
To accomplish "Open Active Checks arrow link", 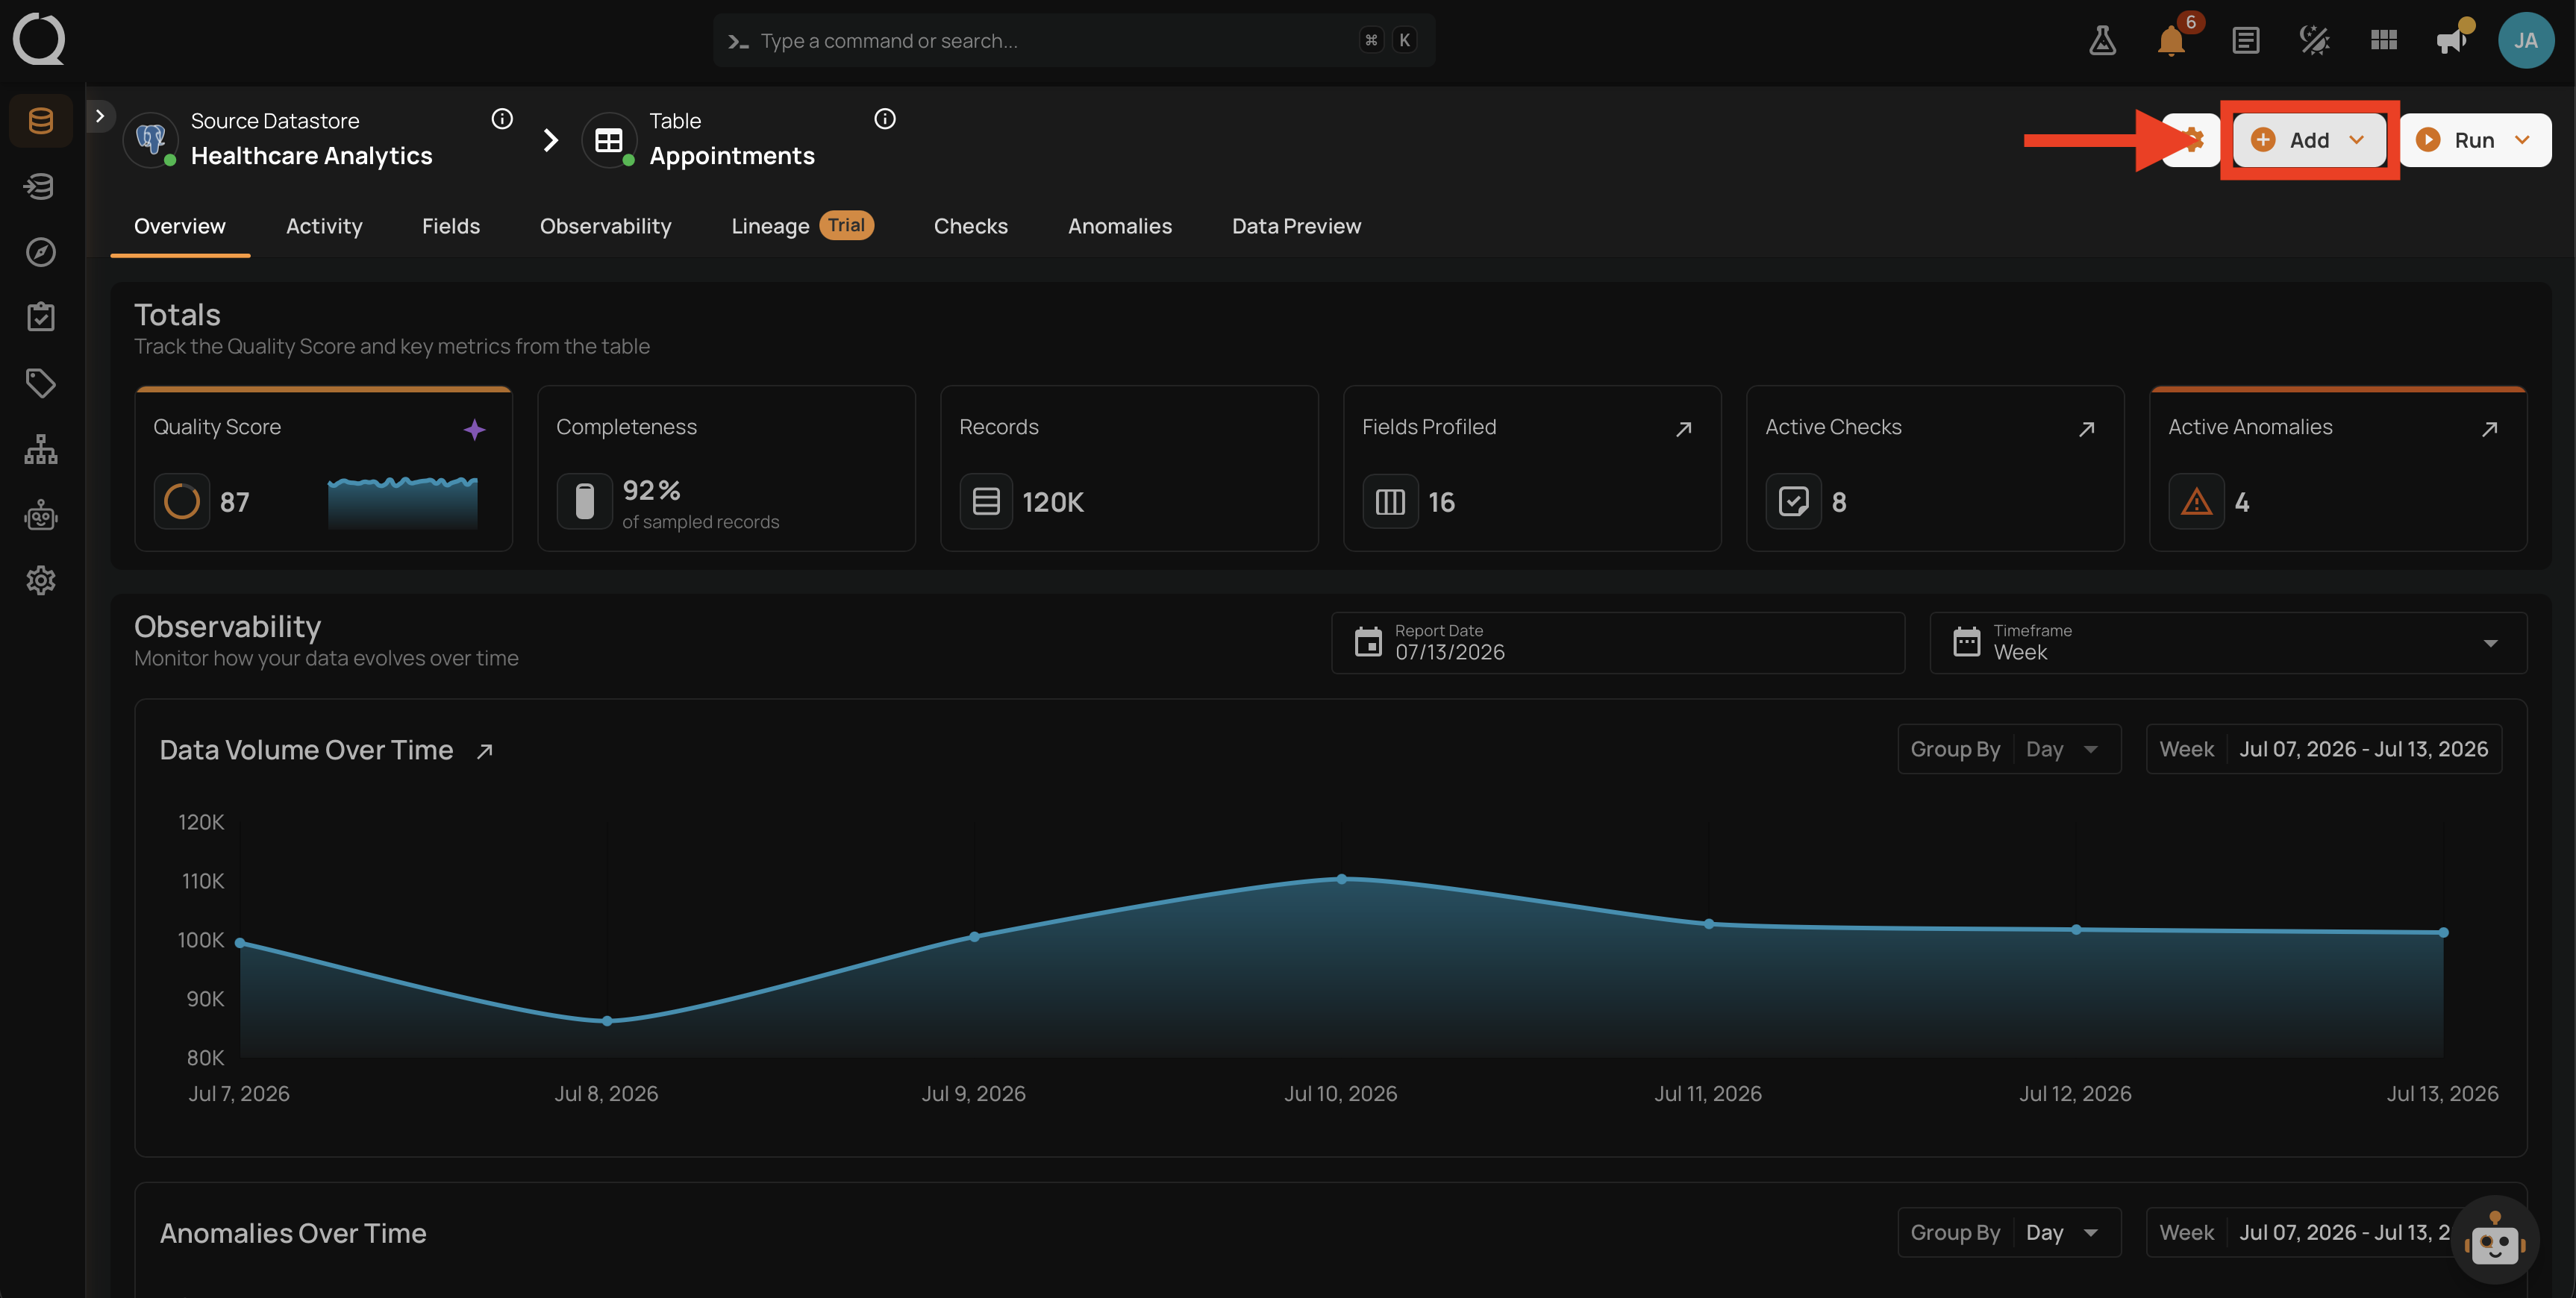I will point(2087,429).
